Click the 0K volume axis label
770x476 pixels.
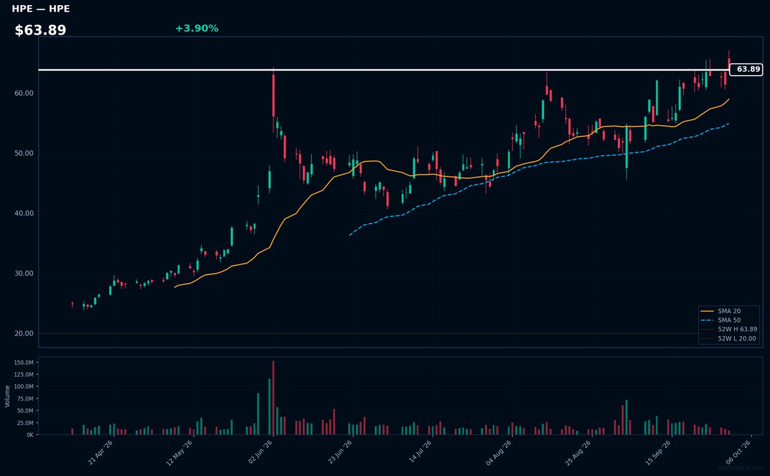coord(30,435)
